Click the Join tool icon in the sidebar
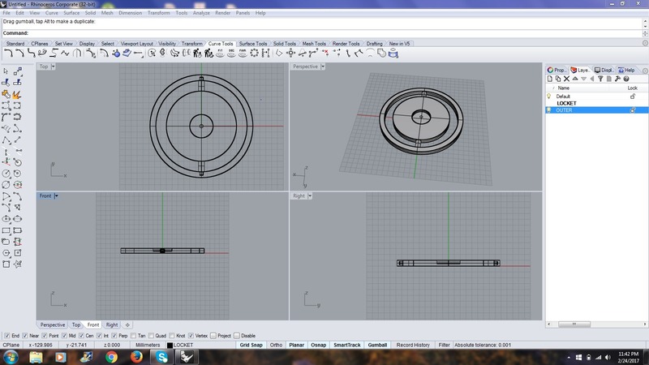Viewport: 649px width, 365px height. point(6,95)
